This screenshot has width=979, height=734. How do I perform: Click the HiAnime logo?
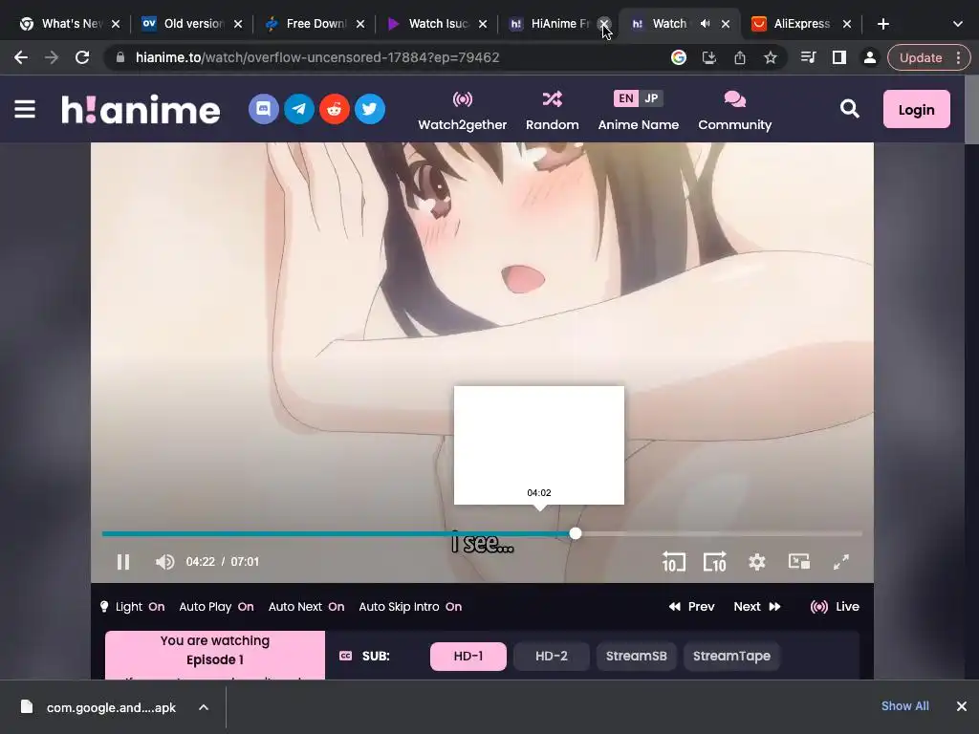tap(141, 109)
